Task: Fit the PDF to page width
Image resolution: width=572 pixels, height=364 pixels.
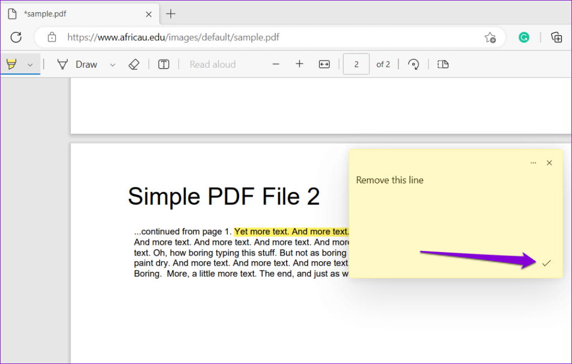Action: [x=324, y=64]
